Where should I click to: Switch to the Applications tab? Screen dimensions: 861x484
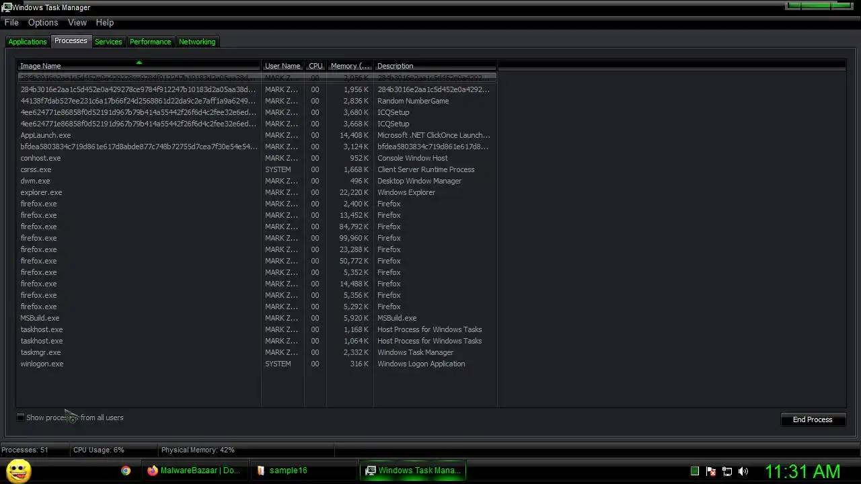(28, 42)
